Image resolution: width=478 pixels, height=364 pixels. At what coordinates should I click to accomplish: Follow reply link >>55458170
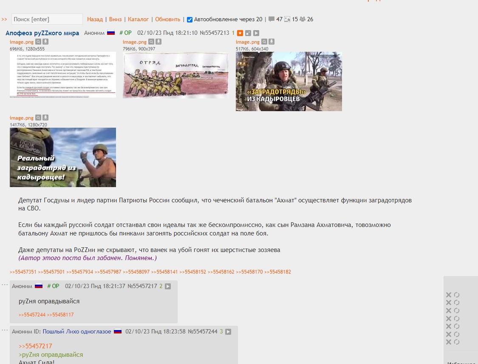pos(249,272)
